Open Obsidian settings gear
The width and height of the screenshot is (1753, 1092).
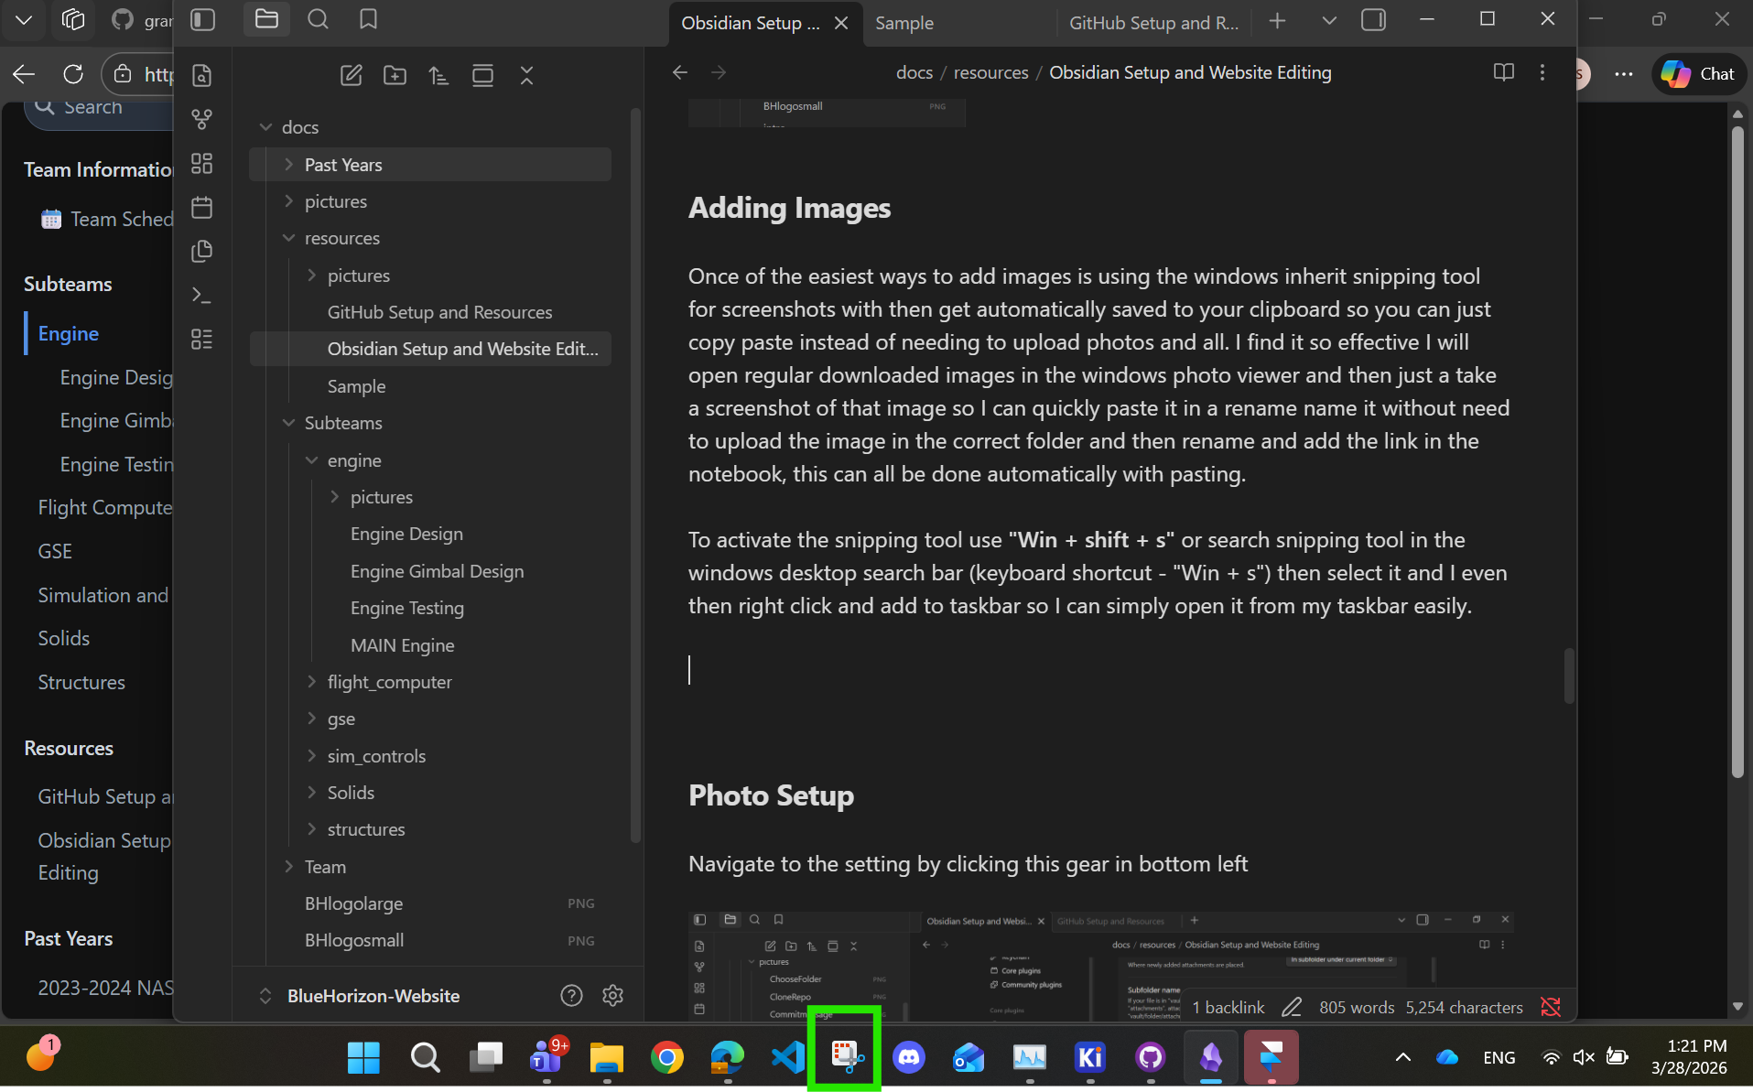point(612,995)
